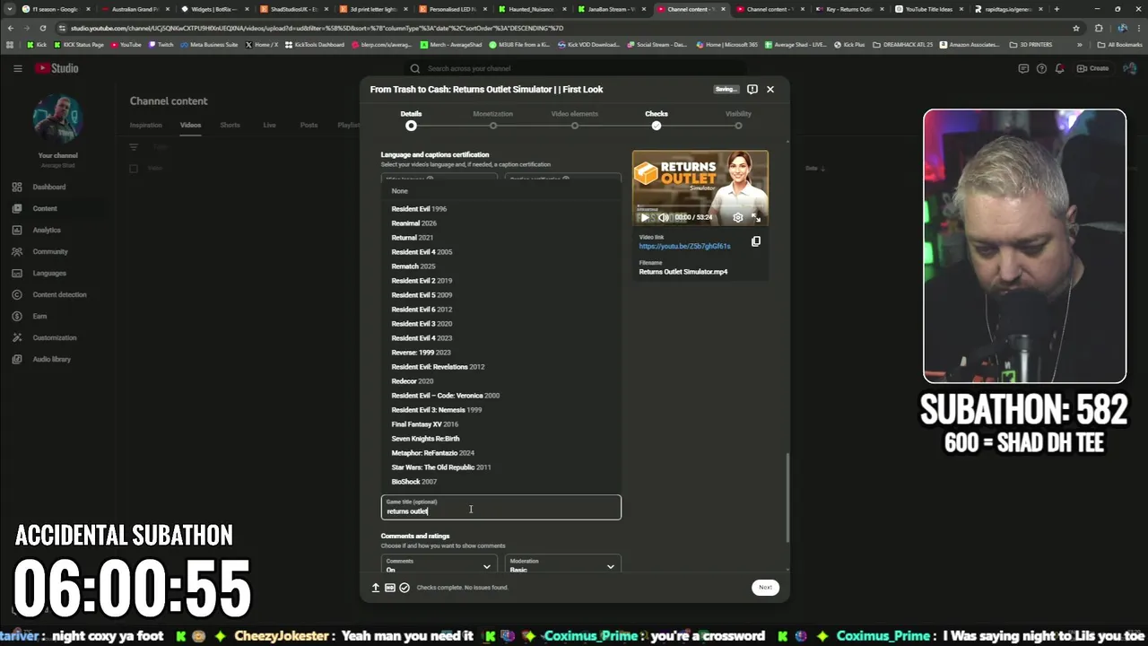1148x646 pixels.
Task: Mute the video preview volume
Action: click(664, 217)
